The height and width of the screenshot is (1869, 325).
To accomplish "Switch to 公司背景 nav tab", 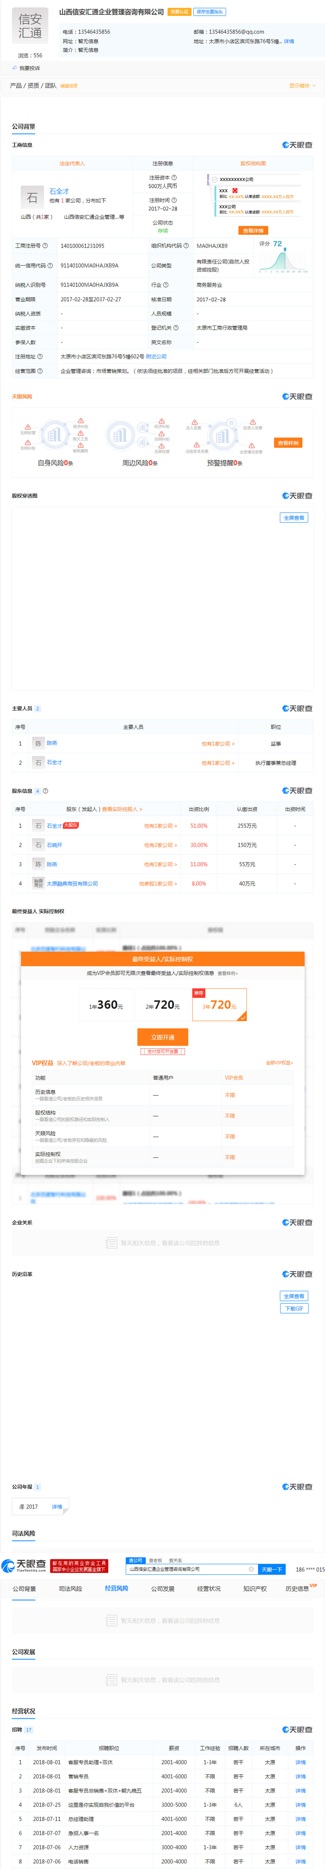I will pos(24,1589).
